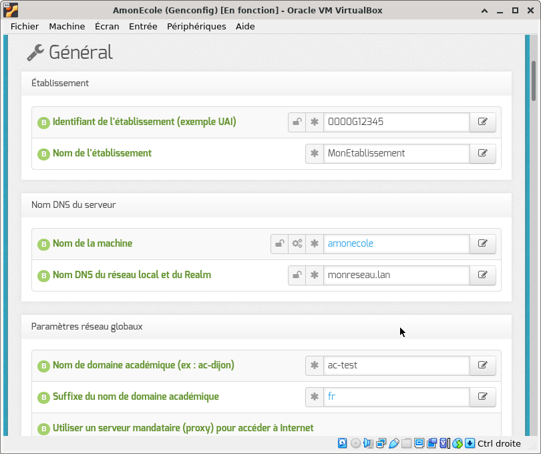Toggle the padlock on Identifiant de l'établissement
The height and width of the screenshot is (454, 541).
point(297,122)
